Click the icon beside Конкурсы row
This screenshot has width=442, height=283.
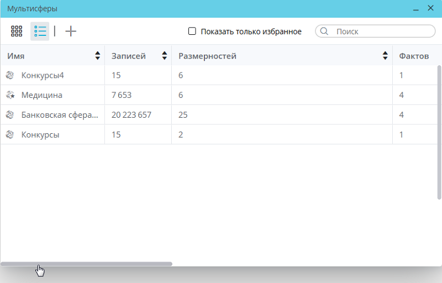point(9,134)
